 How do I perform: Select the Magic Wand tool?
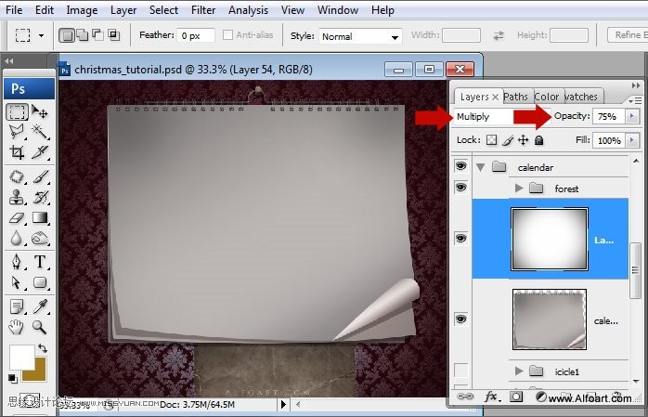(x=40, y=132)
